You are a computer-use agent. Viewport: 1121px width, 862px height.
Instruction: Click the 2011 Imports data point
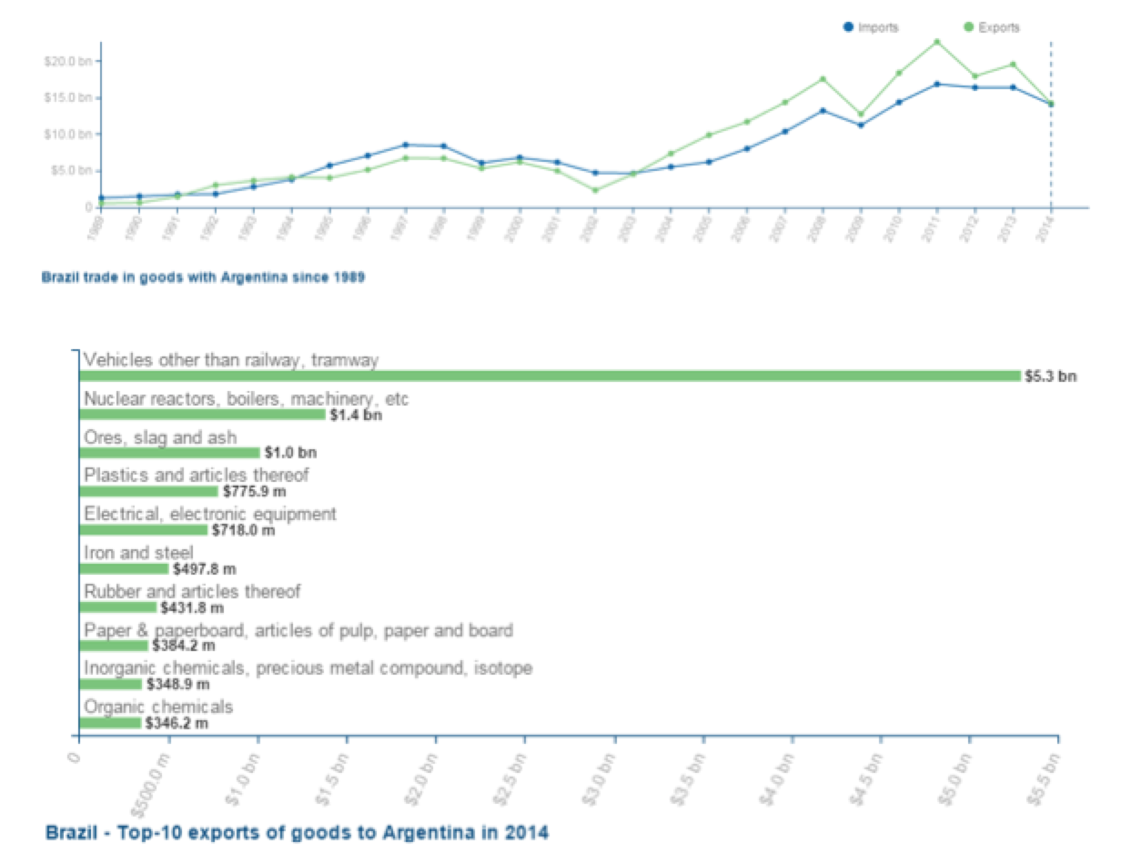(x=936, y=84)
